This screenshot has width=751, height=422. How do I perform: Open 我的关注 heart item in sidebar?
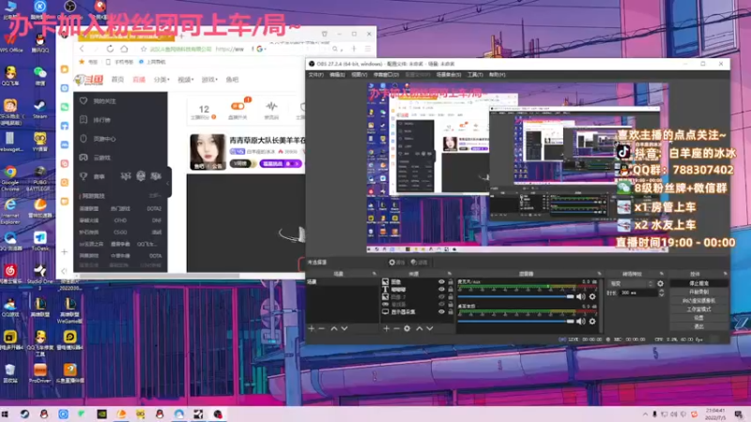pos(99,101)
